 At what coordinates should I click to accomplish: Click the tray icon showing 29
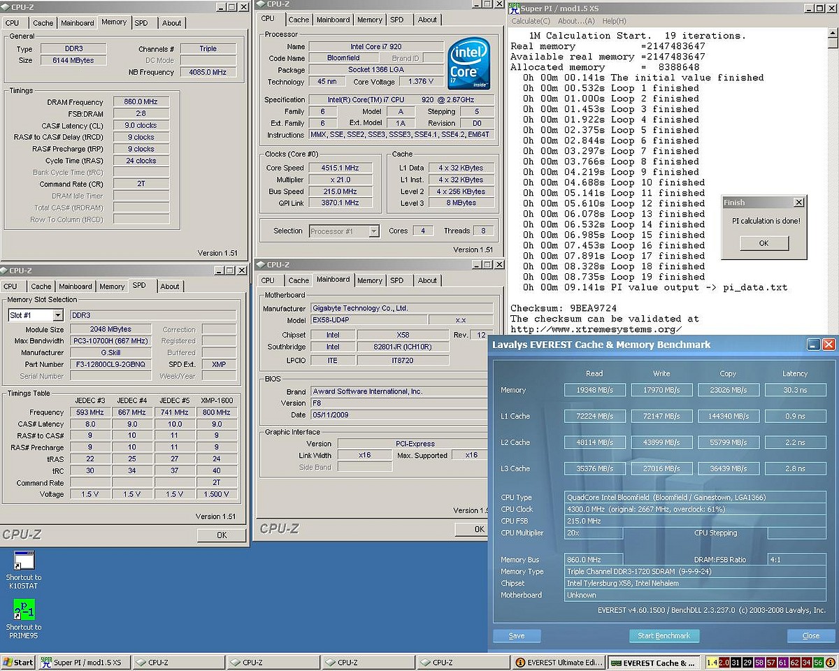click(748, 662)
